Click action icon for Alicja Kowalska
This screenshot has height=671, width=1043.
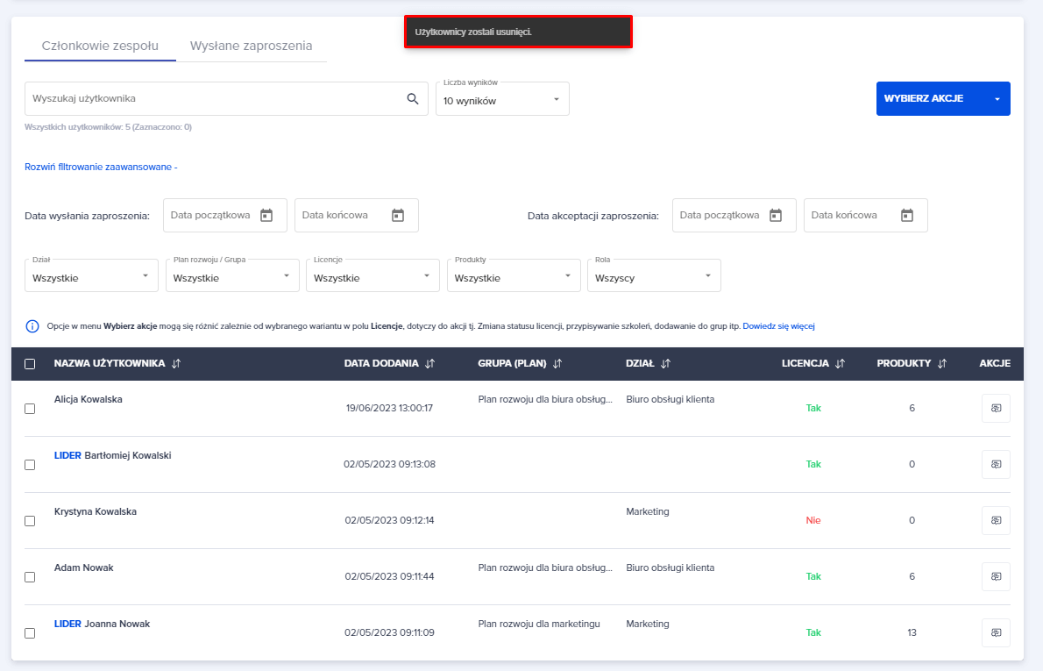[x=996, y=409]
